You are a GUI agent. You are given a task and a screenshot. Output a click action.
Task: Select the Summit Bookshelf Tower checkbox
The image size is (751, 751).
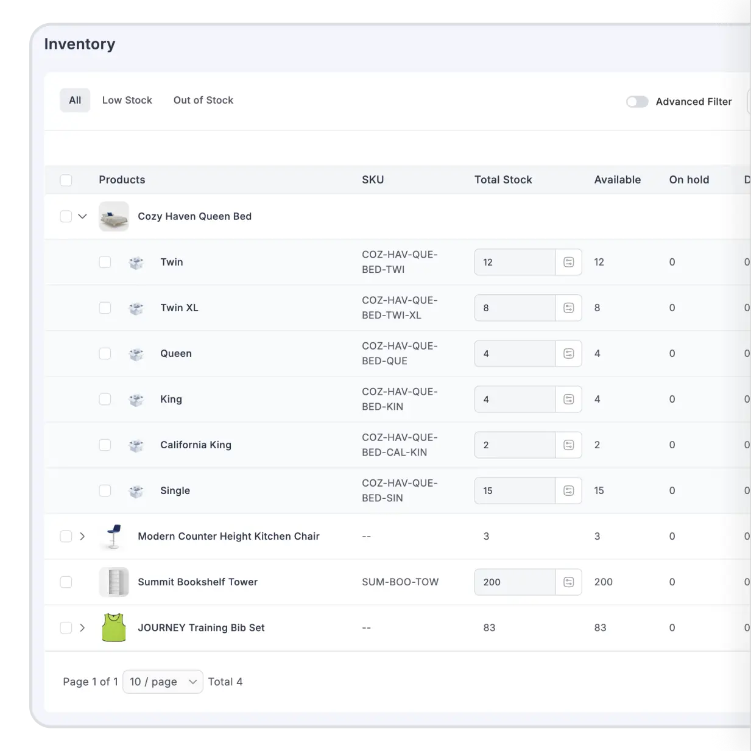tap(66, 582)
